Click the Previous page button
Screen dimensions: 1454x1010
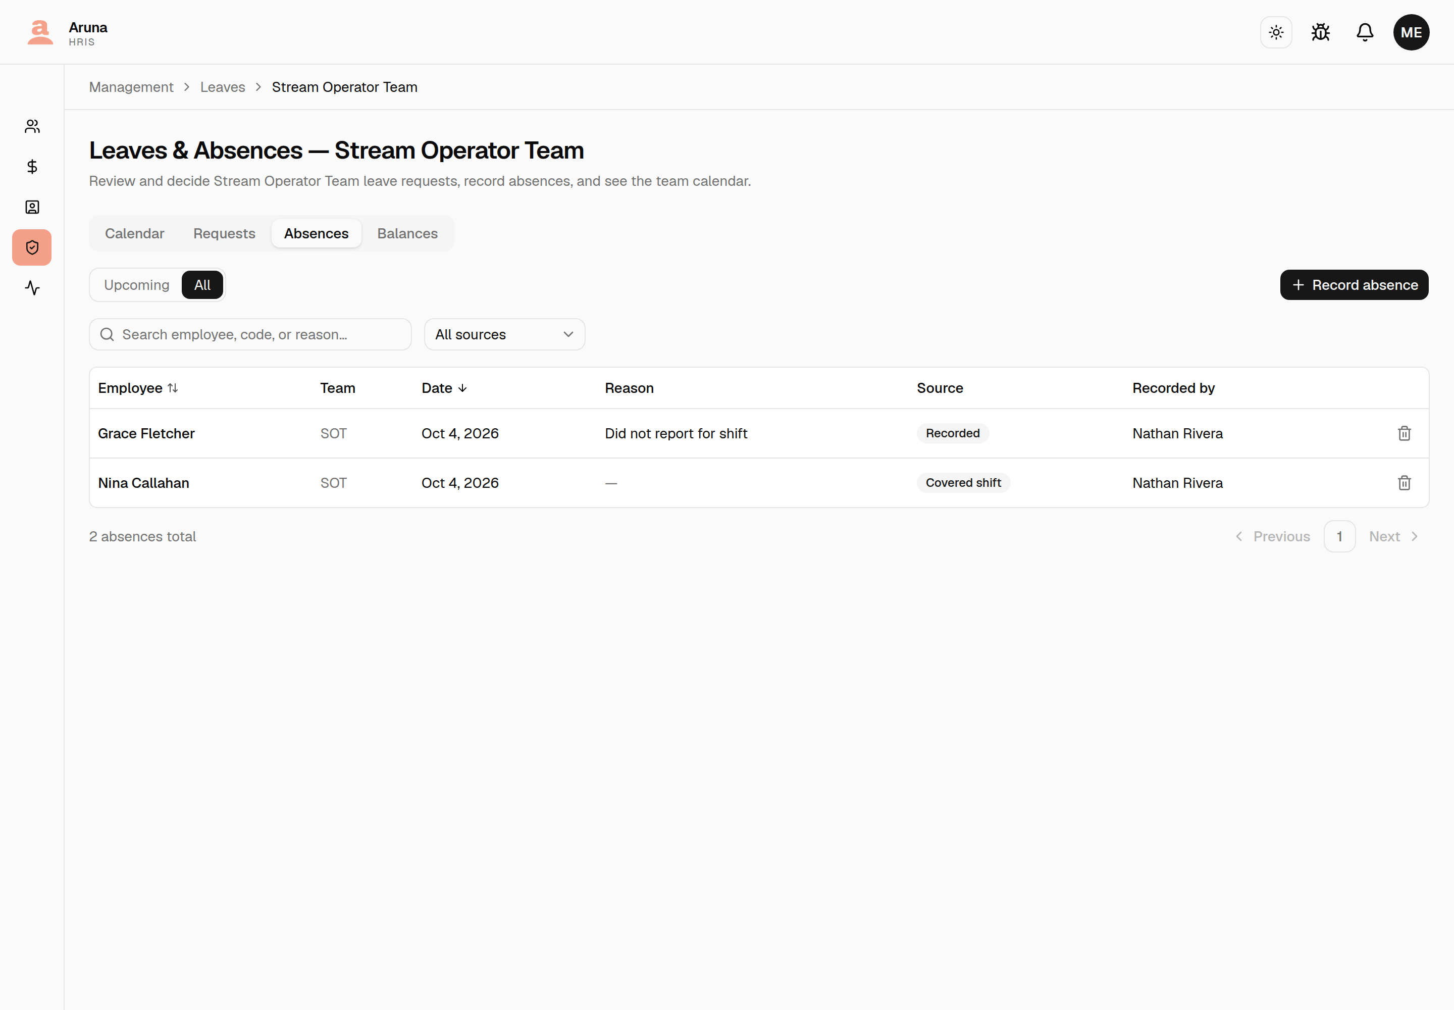pos(1273,537)
